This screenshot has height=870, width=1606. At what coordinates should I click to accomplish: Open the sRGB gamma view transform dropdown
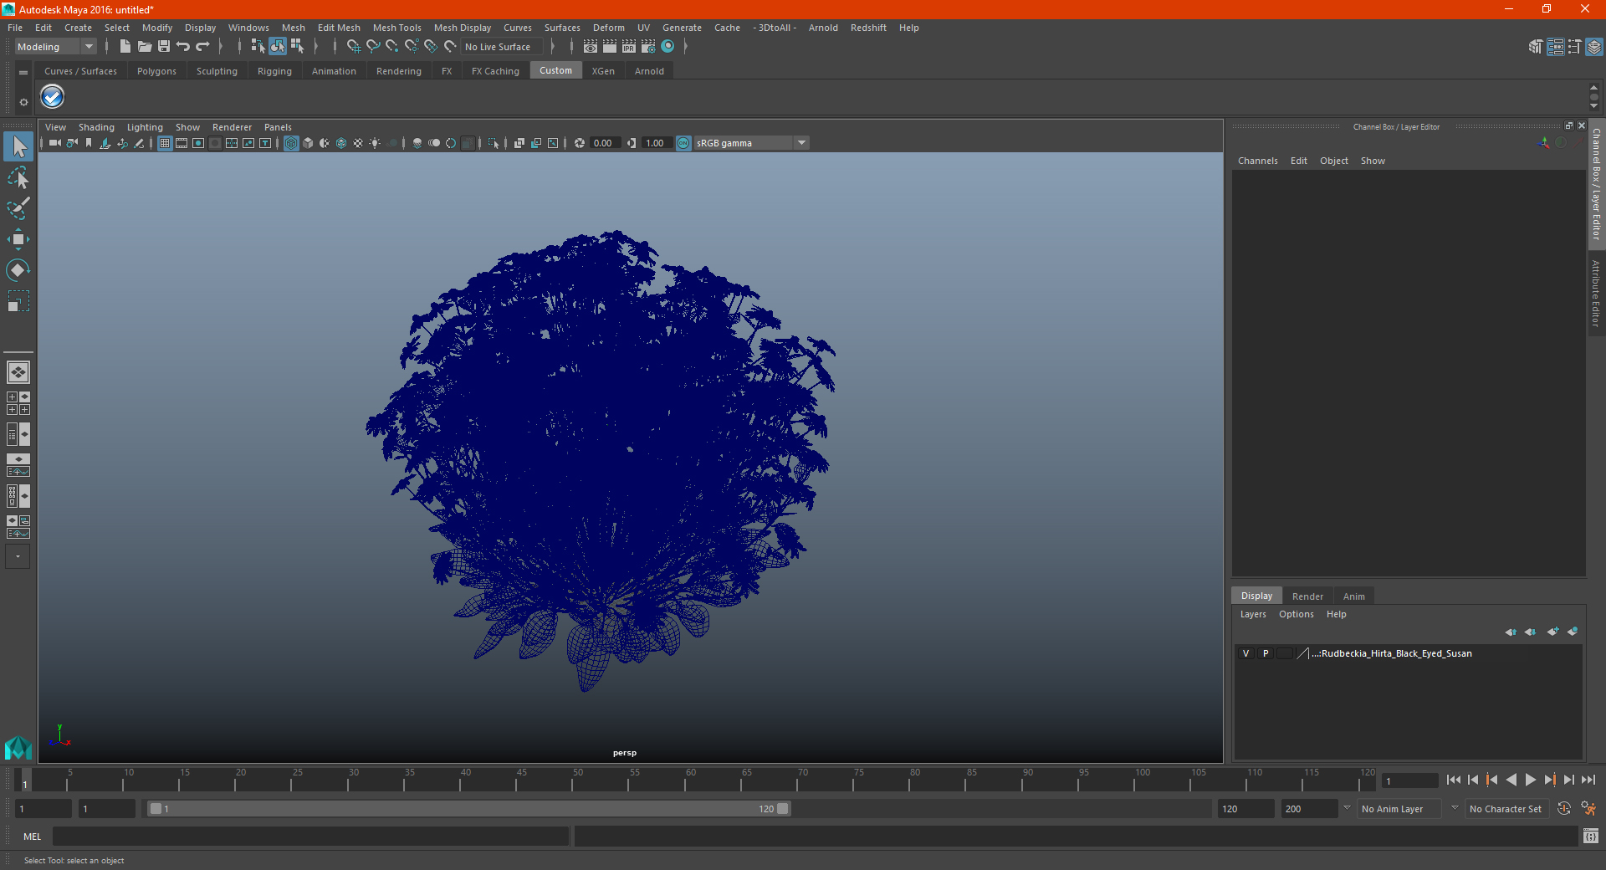(x=751, y=143)
